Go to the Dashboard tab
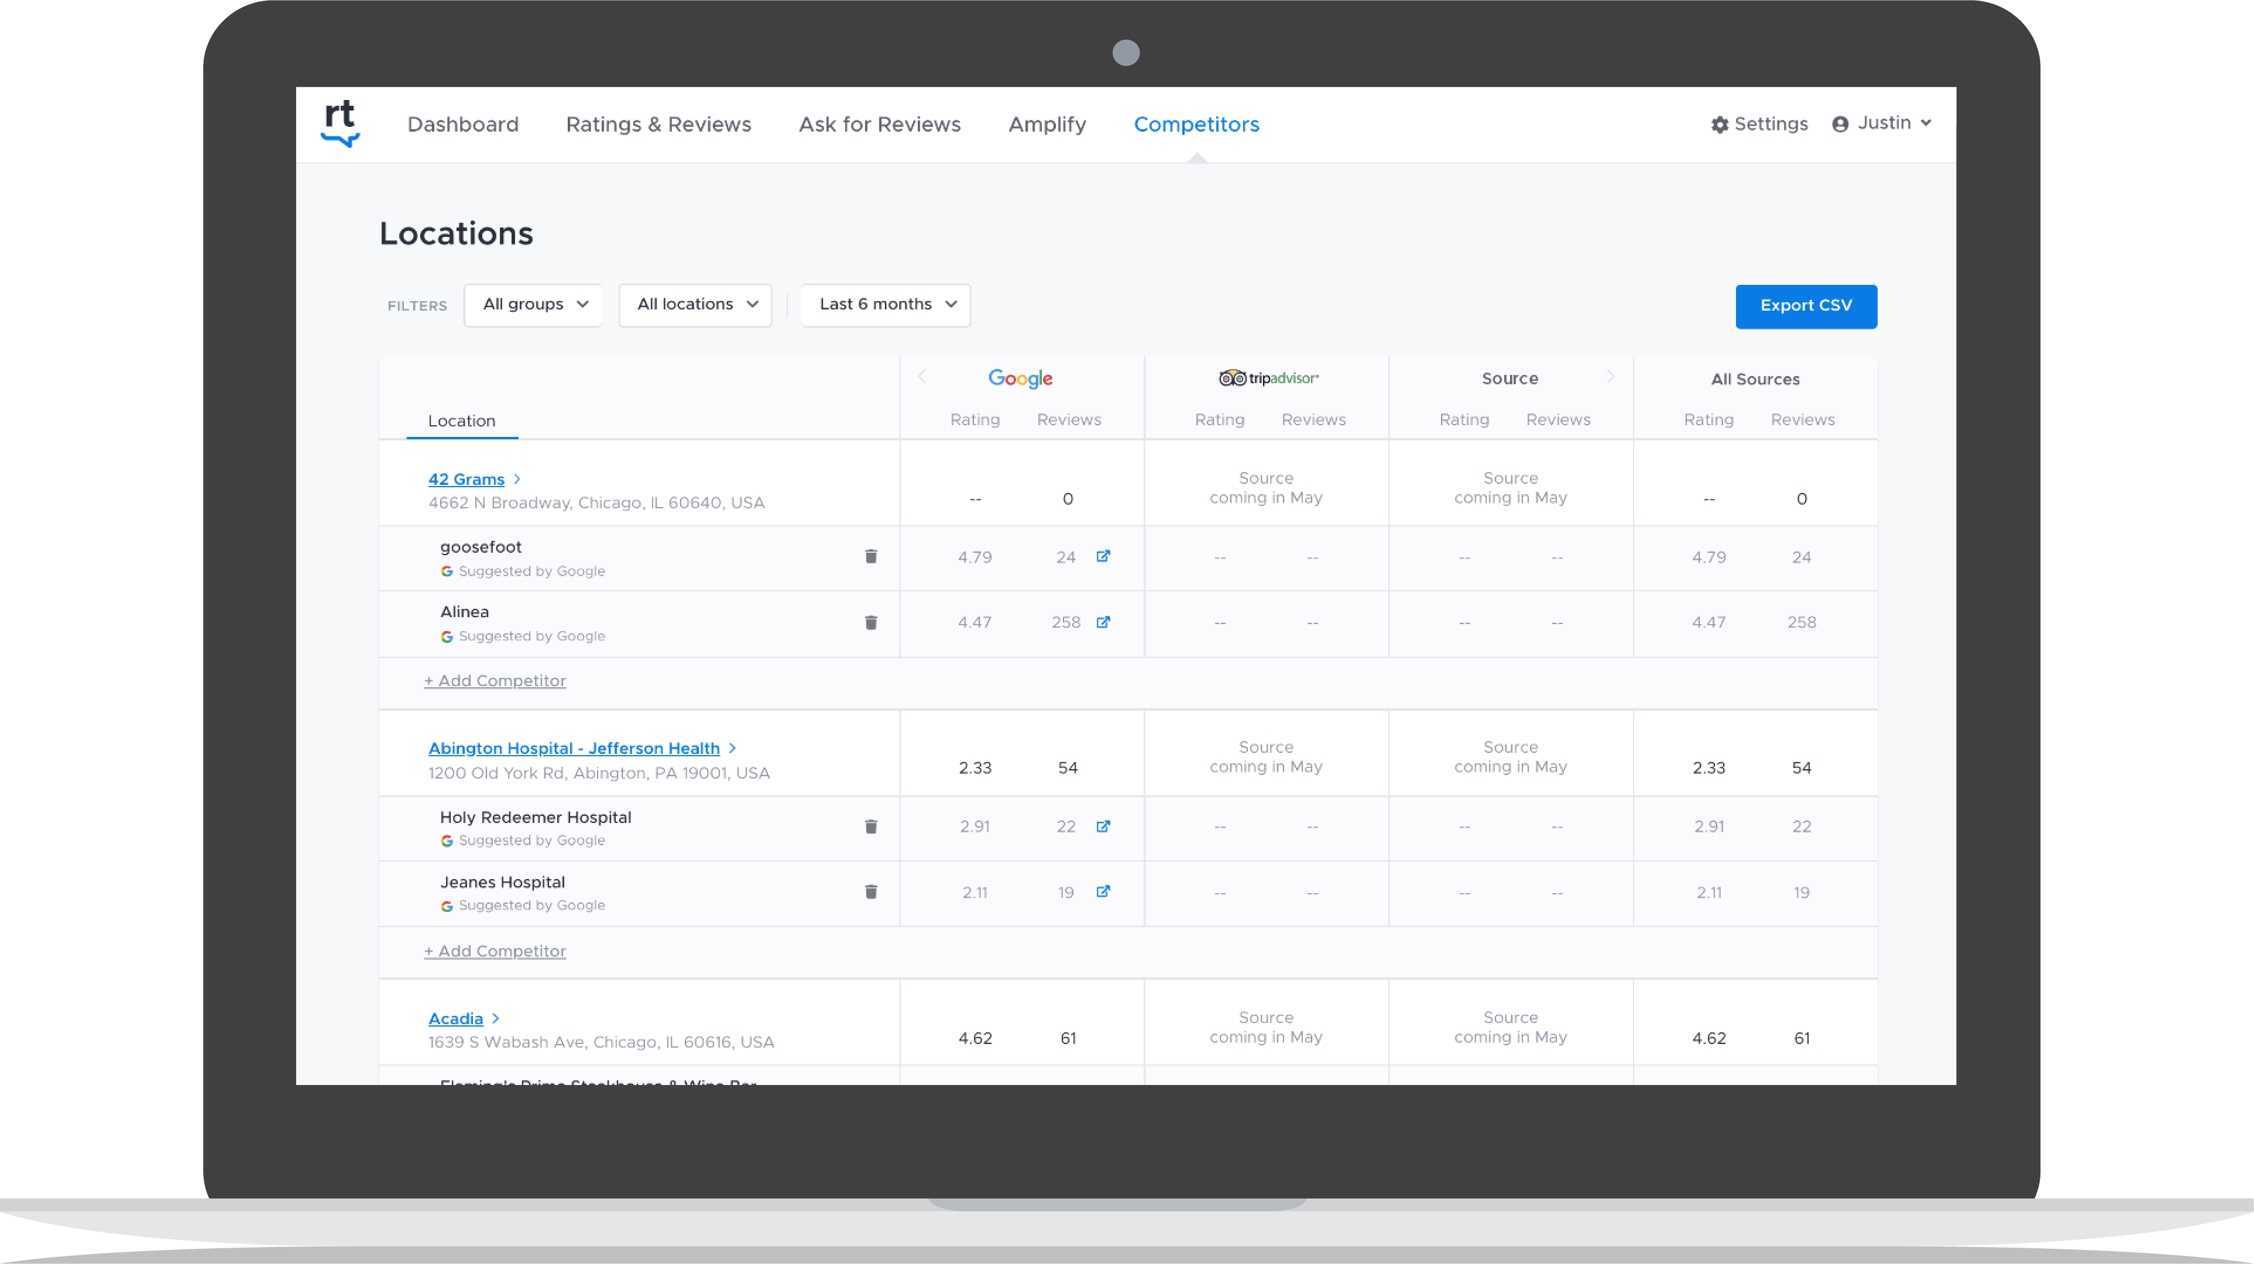The image size is (2254, 1264). pyautogui.click(x=463, y=124)
